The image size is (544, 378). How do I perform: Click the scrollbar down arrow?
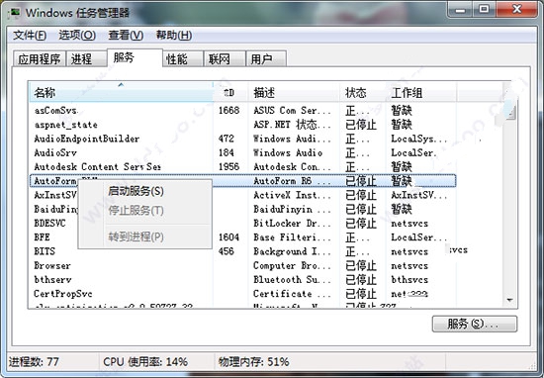pyautogui.click(x=509, y=300)
